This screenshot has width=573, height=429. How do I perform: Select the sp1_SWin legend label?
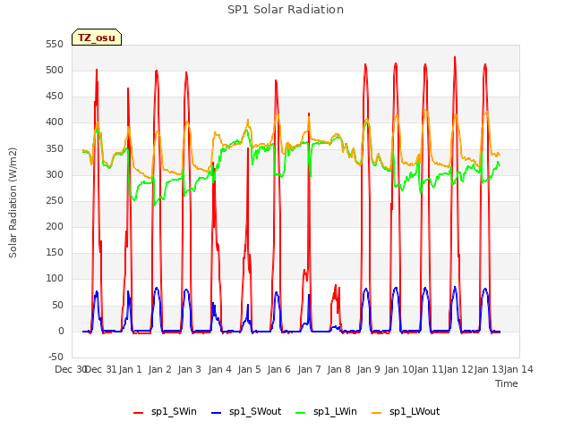click(174, 411)
